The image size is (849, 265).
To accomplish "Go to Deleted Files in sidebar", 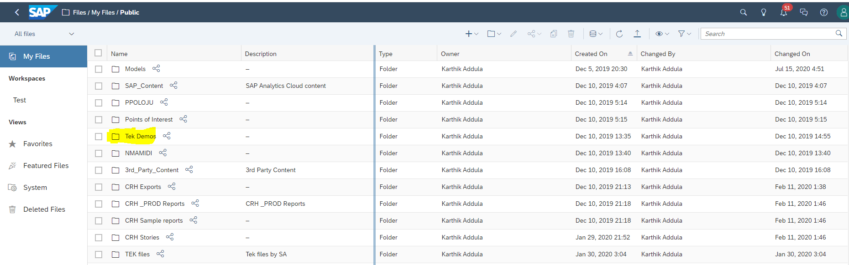I will [44, 209].
